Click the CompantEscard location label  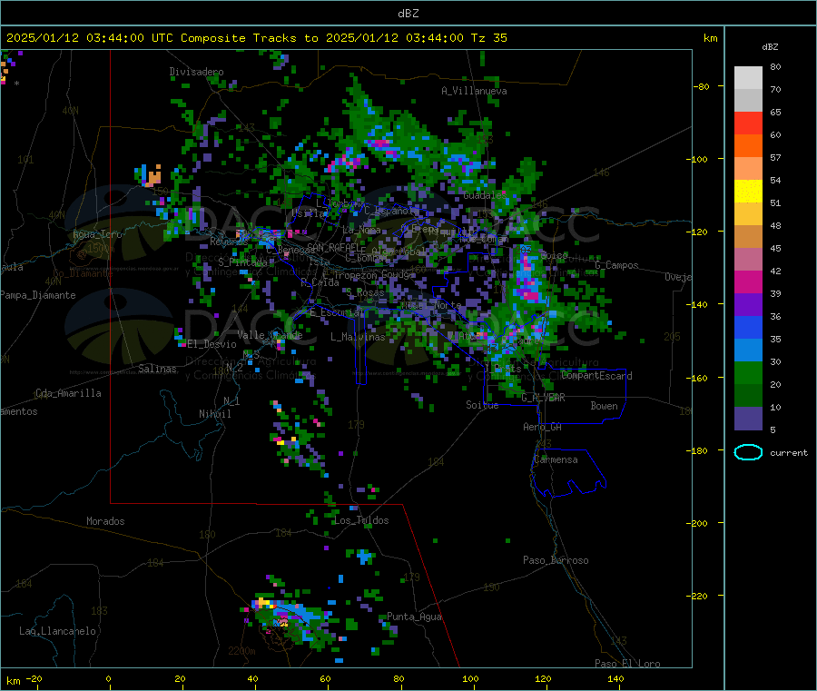596,376
